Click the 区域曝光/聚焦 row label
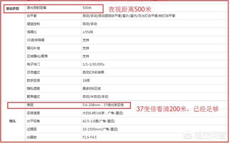Image resolution: width=230 pixels, height=143 pixels. click(x=37, y=56)
